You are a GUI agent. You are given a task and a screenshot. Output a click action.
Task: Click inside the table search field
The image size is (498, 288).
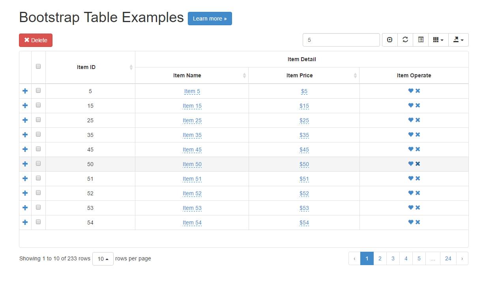coord(341,39)
